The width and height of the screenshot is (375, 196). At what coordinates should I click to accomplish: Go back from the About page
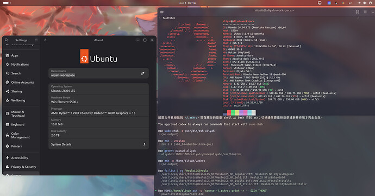(x=45, y=40)
